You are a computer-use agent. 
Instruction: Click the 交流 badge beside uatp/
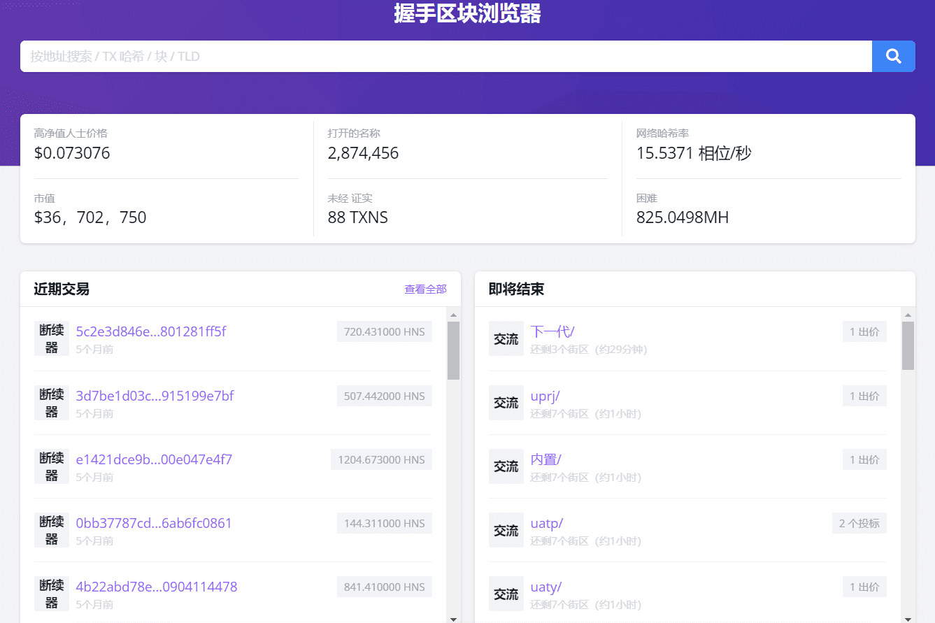pyautogui.click(x=506, y=531)
